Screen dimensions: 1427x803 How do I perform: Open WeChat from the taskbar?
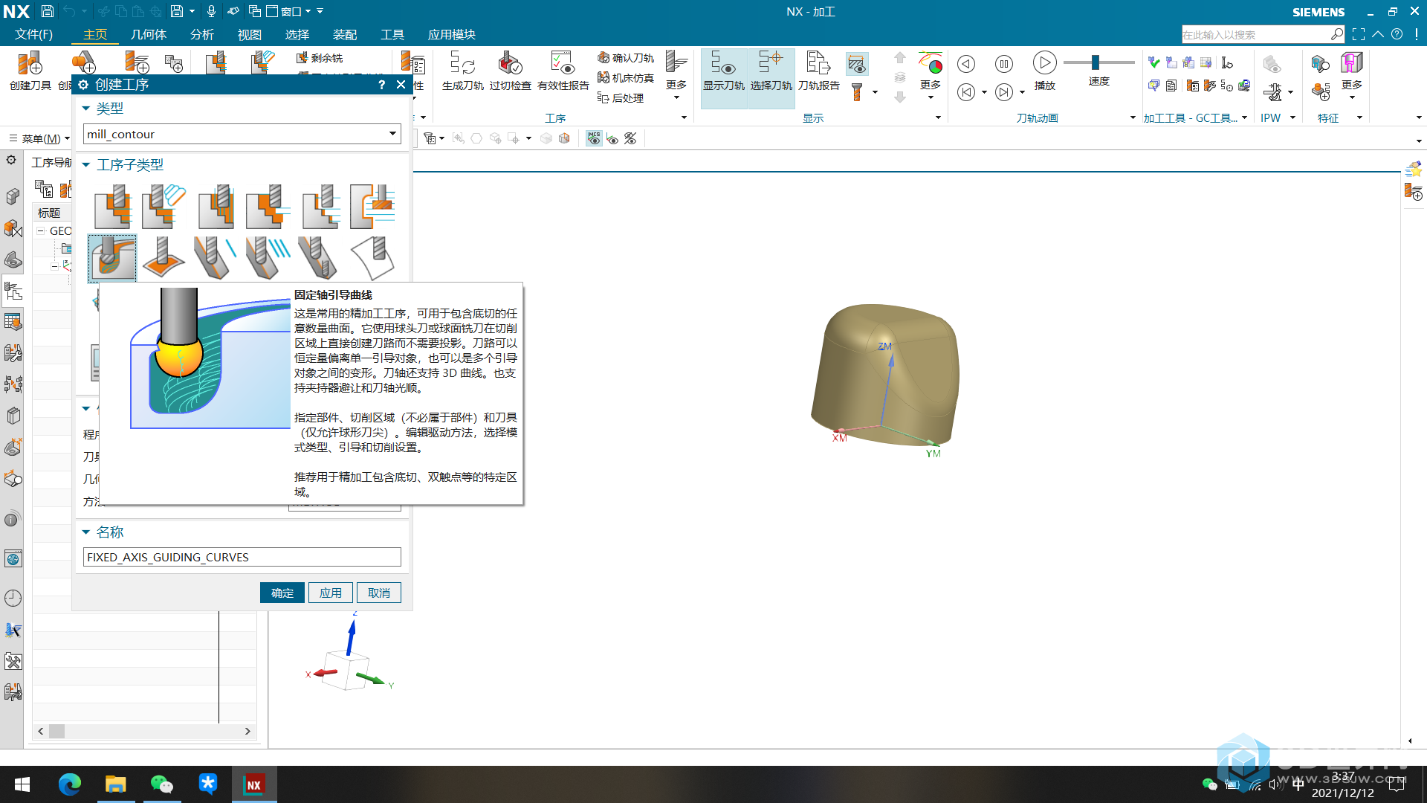coord(161,784)
